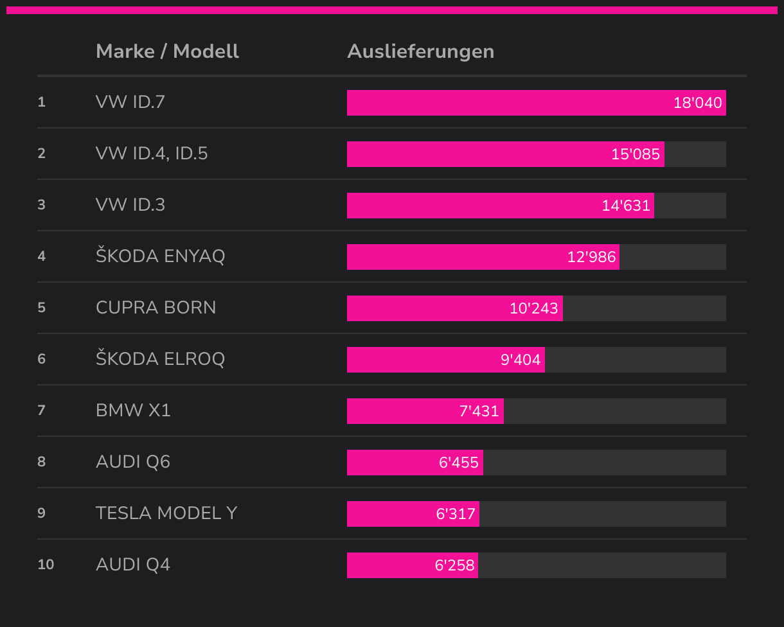Select the VW ID.3 row label
784x627 pixels.
click(130, 205)
